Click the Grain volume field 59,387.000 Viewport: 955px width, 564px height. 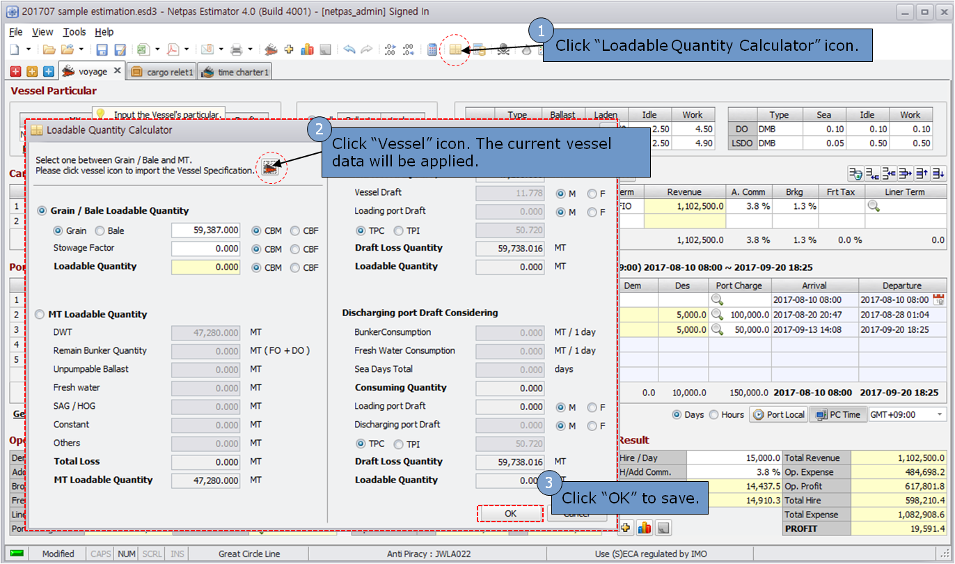point(206,230)
